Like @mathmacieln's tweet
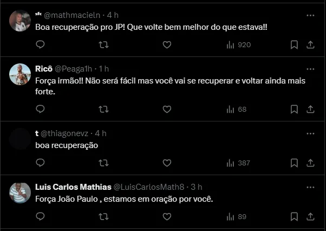This screenshot has width=326, height=231. click(167, 44)
